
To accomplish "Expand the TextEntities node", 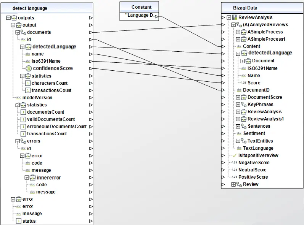I will [238, 141].
